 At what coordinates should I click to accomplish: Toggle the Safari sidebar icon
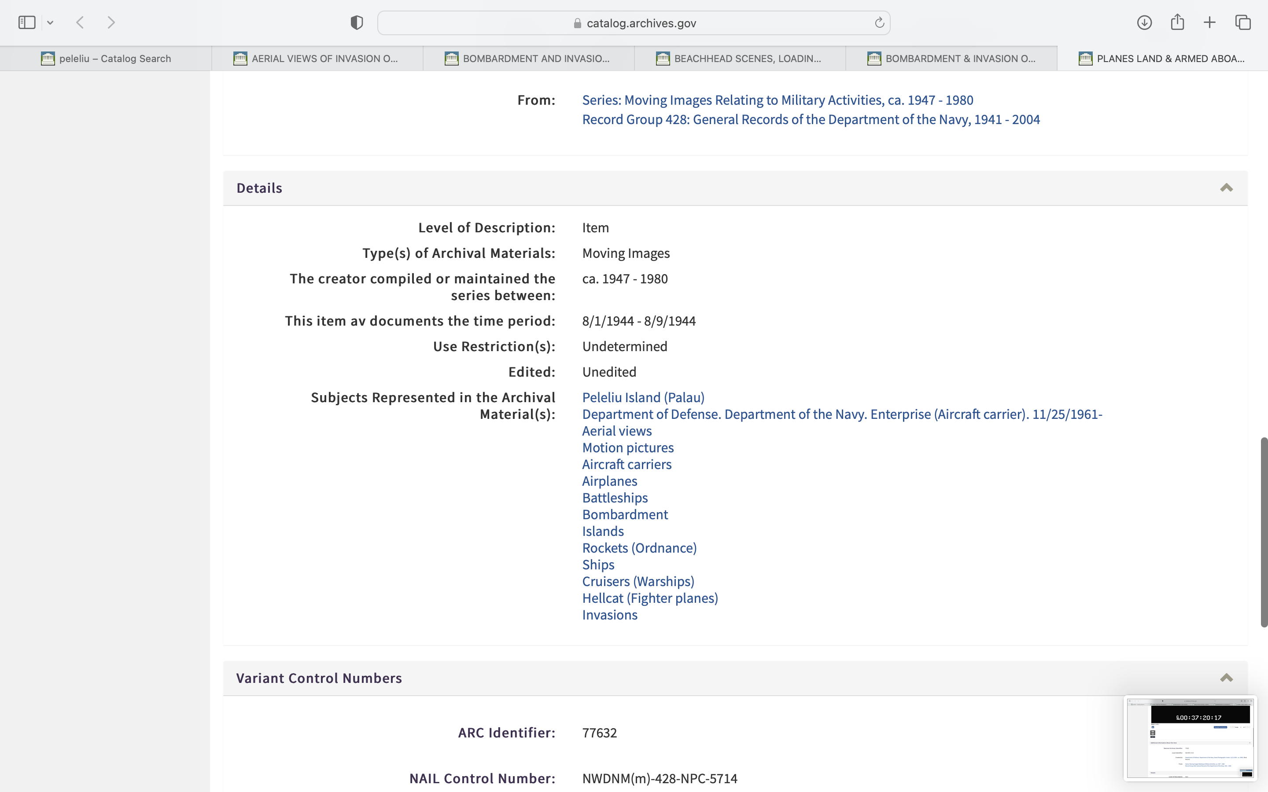pyautogui.click(x=27, y=22)
